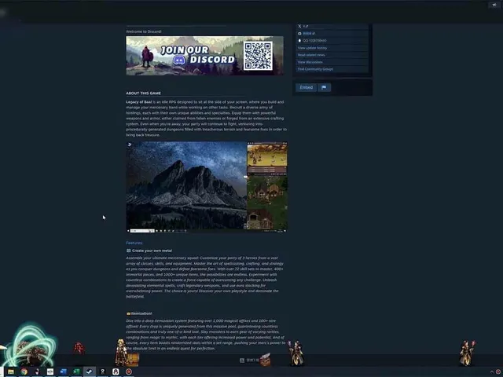503x377 pixels.
Task: Open Read related news link
Action: [311, 55]
